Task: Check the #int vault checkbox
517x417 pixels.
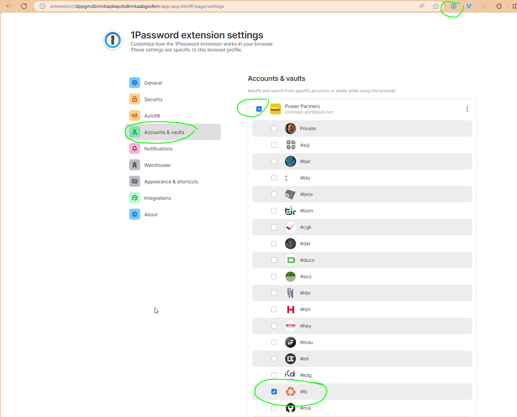Action: (x=274, y=359)
